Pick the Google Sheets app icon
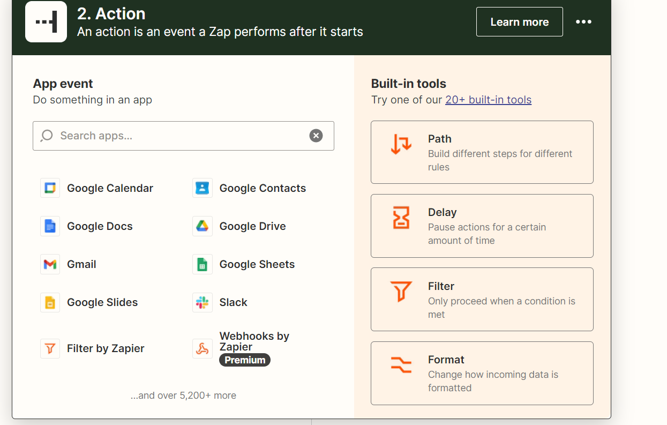This screenshot has width=667, height=425. 202,264
